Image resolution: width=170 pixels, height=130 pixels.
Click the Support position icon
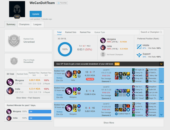tap(139, 55)
